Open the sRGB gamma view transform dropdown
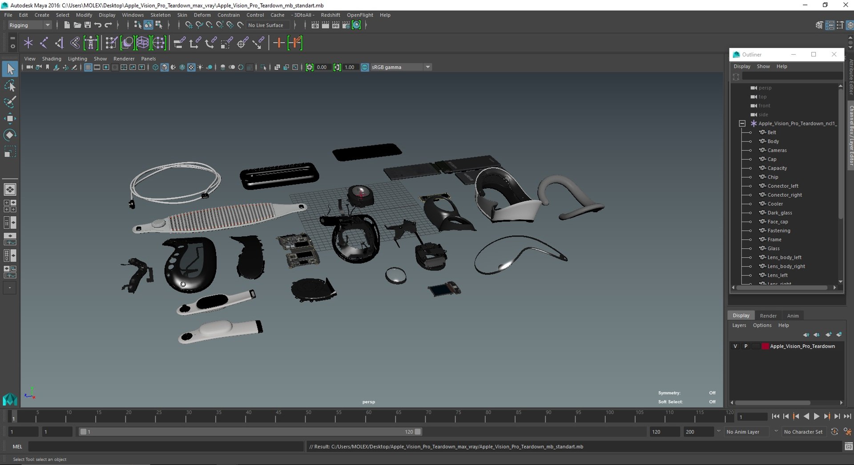854x465 pixels. pyautogui.click(x=401, y=67)
